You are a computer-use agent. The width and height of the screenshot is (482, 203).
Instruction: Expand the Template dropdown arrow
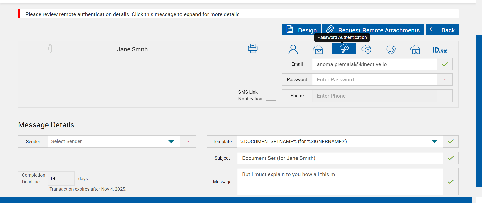coord(434,142)
